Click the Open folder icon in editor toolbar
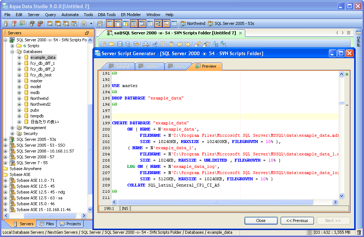This screenshot has height=237, width=364. point(111,44)
